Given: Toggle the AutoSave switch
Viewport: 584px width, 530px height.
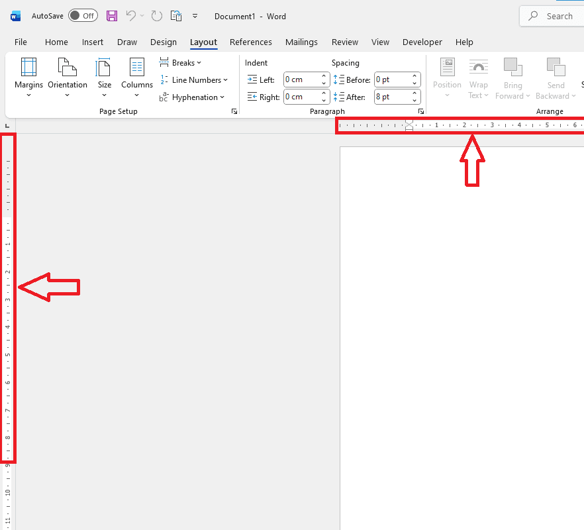Looking at the screenshot, I should [x=83, y=16].
